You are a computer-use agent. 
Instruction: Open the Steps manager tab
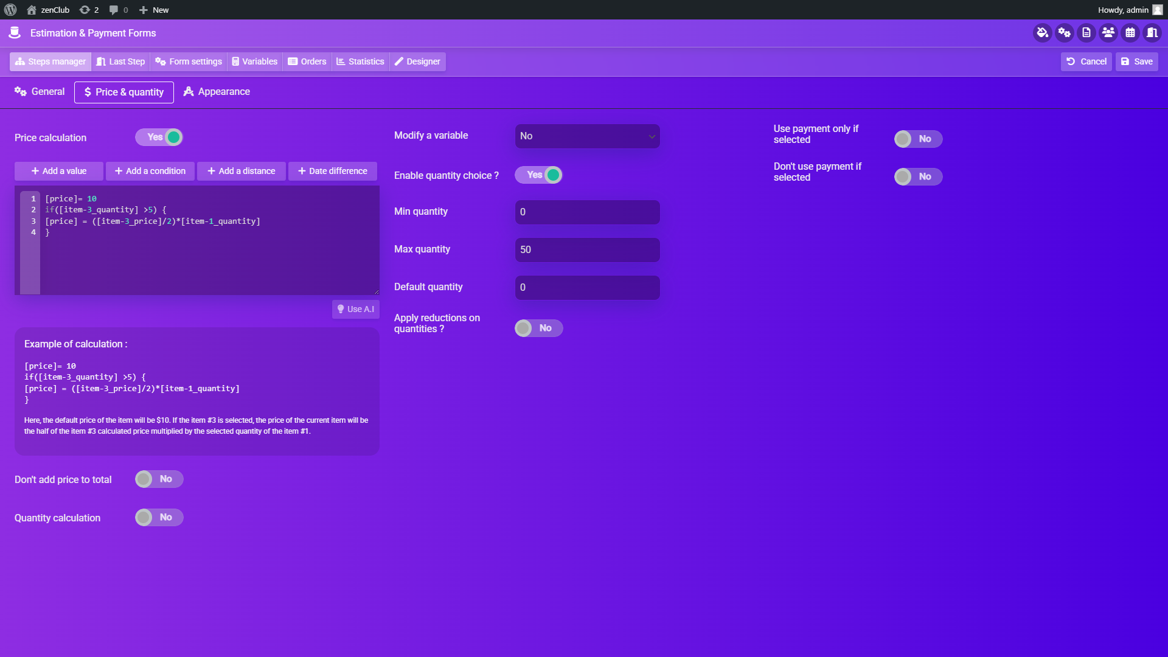50,61
